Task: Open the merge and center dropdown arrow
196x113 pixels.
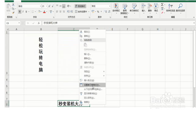Action: tap(89, 12)
